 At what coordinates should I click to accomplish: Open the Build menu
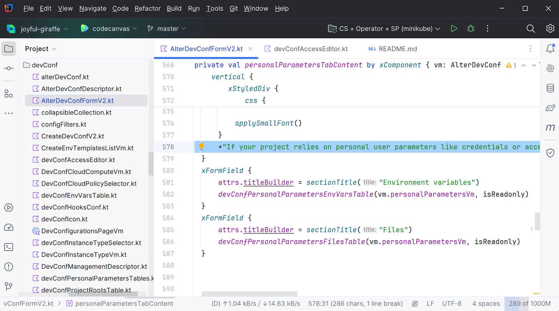[x=174, y=8]
